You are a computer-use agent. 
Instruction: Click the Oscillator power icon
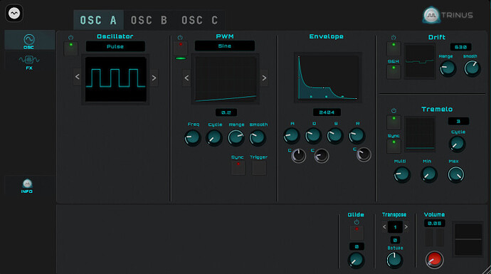pyautogui.click(x=70, y=37)
